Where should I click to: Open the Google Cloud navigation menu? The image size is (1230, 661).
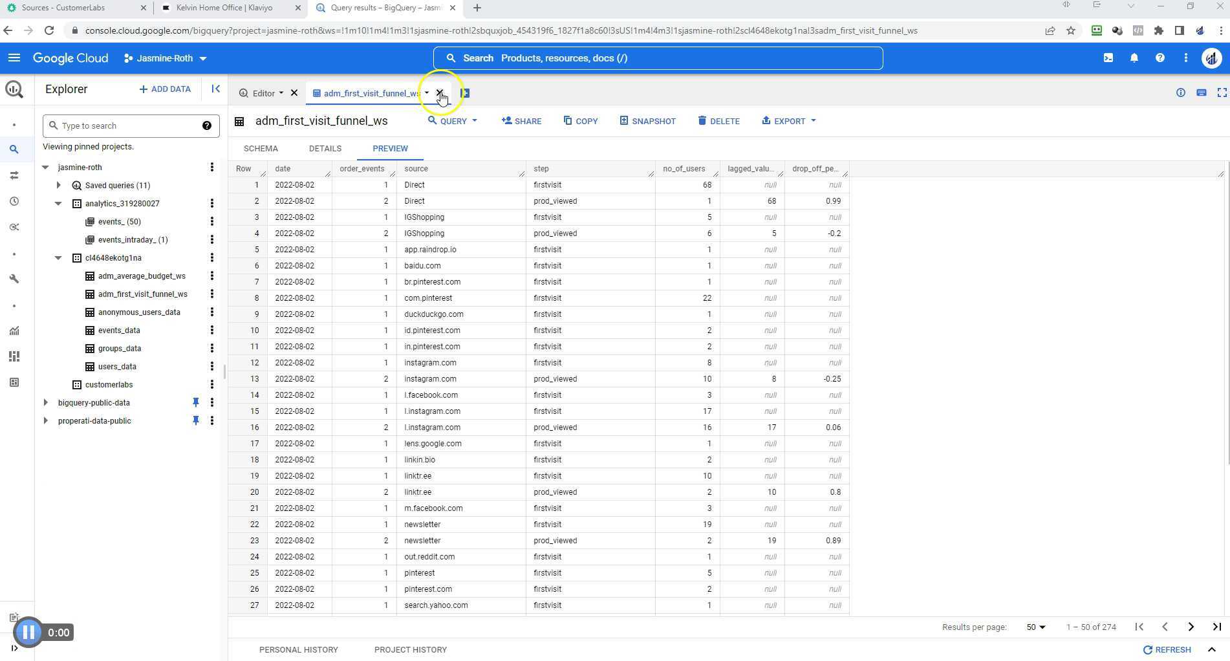[14, 58]
